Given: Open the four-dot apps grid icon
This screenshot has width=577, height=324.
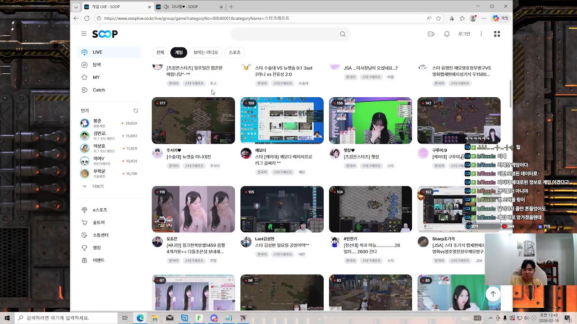Looking at the screenshot, I should 497,34.
